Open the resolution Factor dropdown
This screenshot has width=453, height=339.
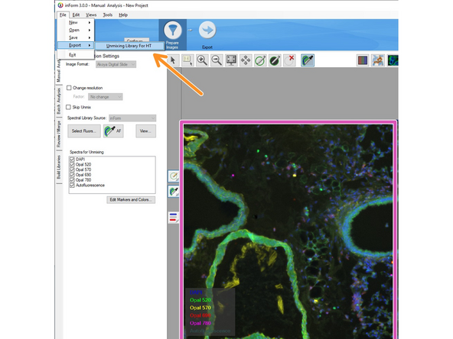(105, 97)
